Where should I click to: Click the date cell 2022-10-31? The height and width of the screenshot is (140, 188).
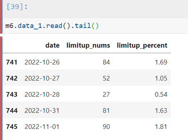pyautogui.click(x=42, y=111)
